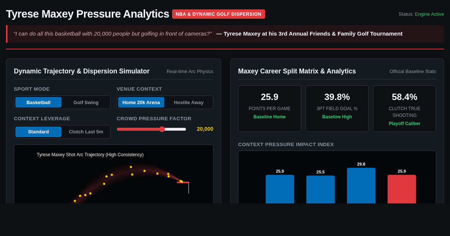The height and width of the screenshot is (236, 450).
Task: Click the Context Leverage label
Action: point(42,119)
